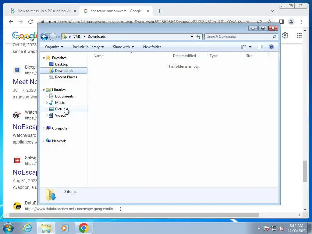Screen dimensions: 312x234
Task: Open recent locations arrow beside Forward button
Action: 59,37
